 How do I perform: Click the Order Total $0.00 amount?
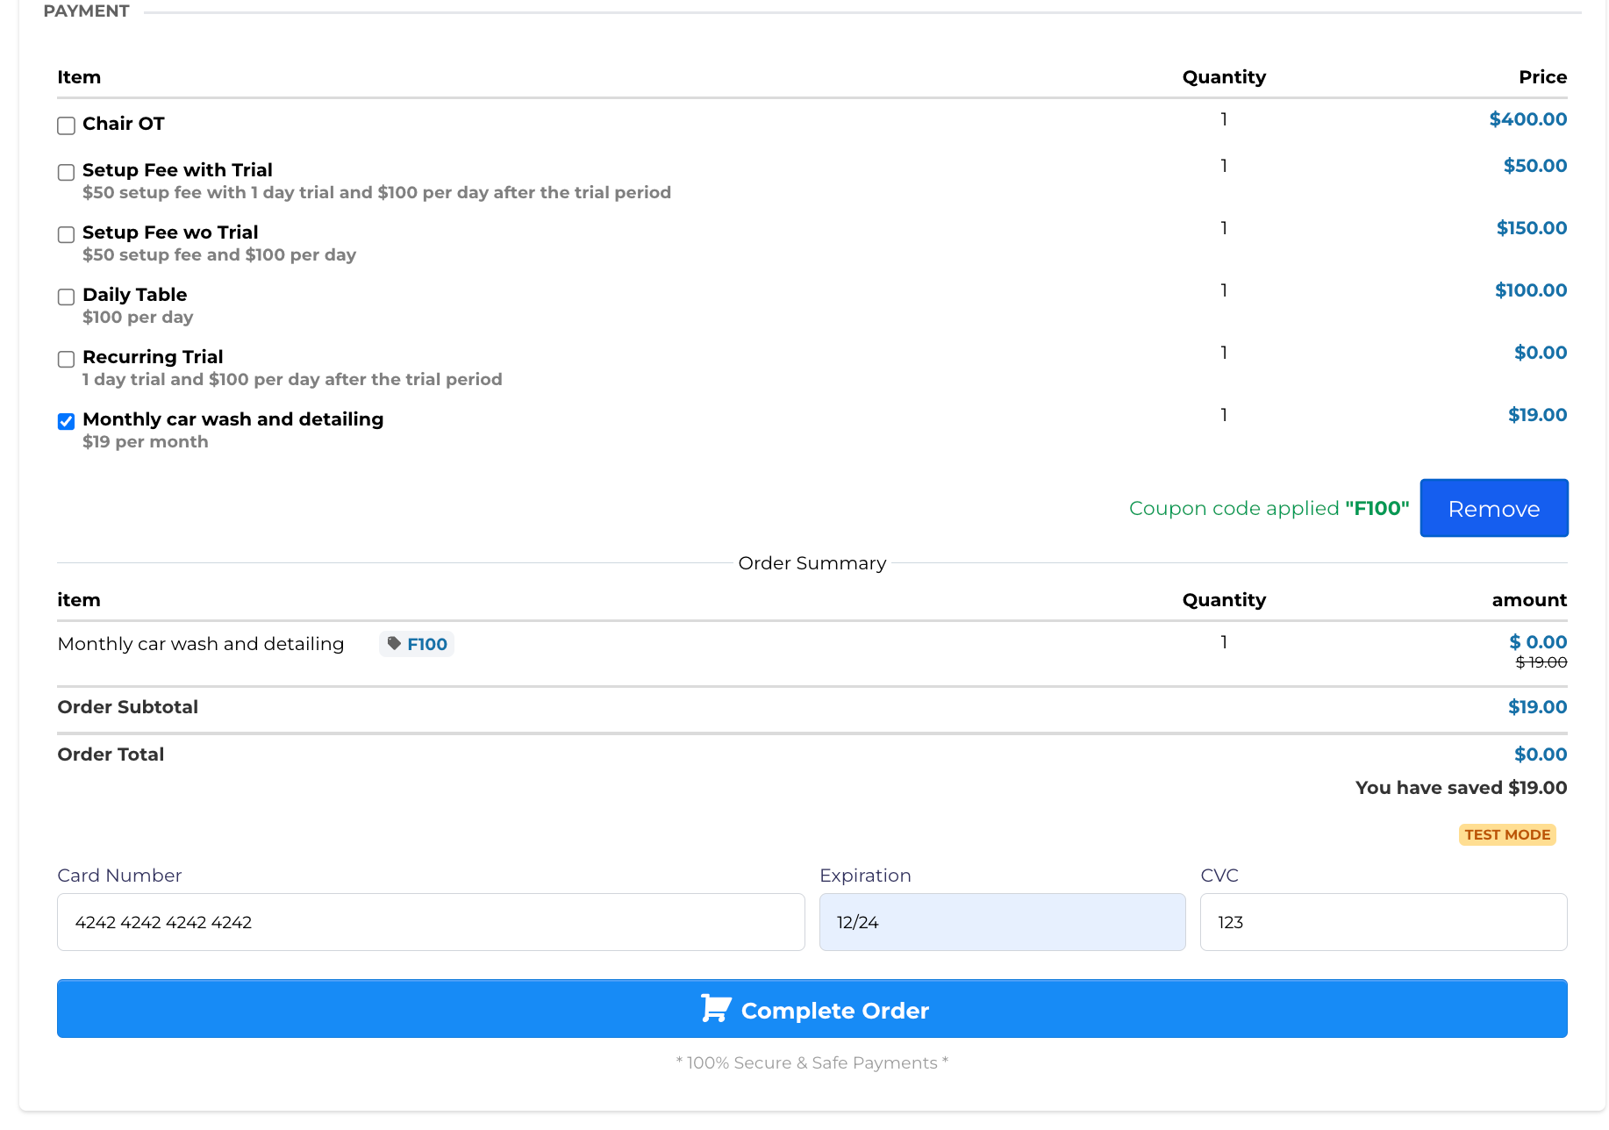coord(1540,755)
